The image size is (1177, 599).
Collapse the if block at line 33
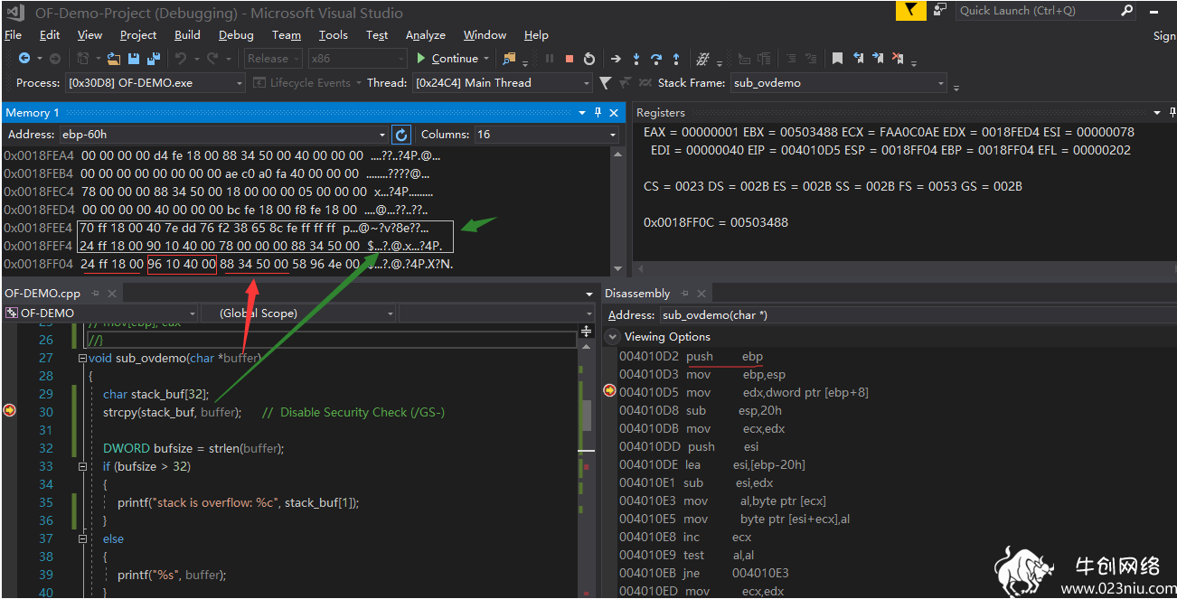(x=83, y=466)
